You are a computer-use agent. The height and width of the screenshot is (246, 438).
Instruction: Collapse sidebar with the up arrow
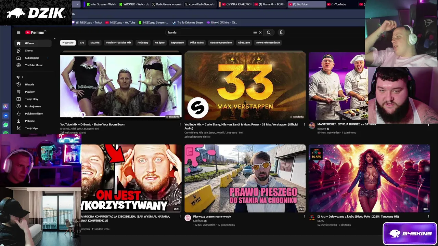54,39
